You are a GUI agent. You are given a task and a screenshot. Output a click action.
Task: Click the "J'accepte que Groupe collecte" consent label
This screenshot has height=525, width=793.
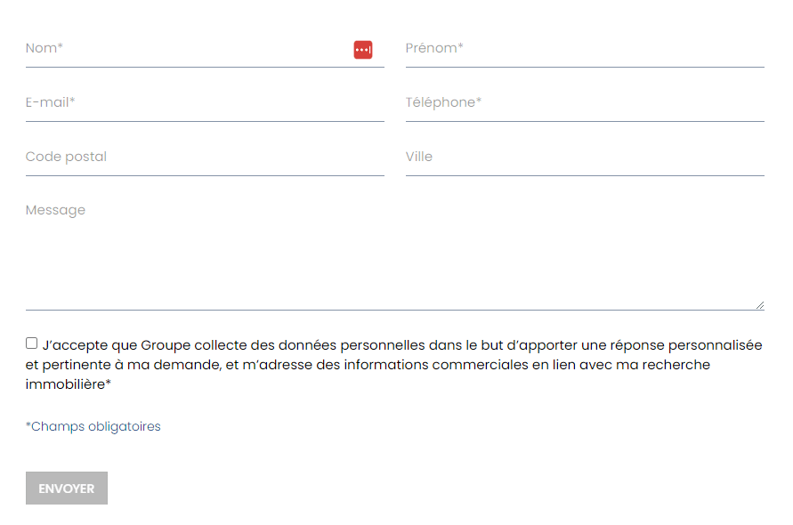[x=267, y=345]
